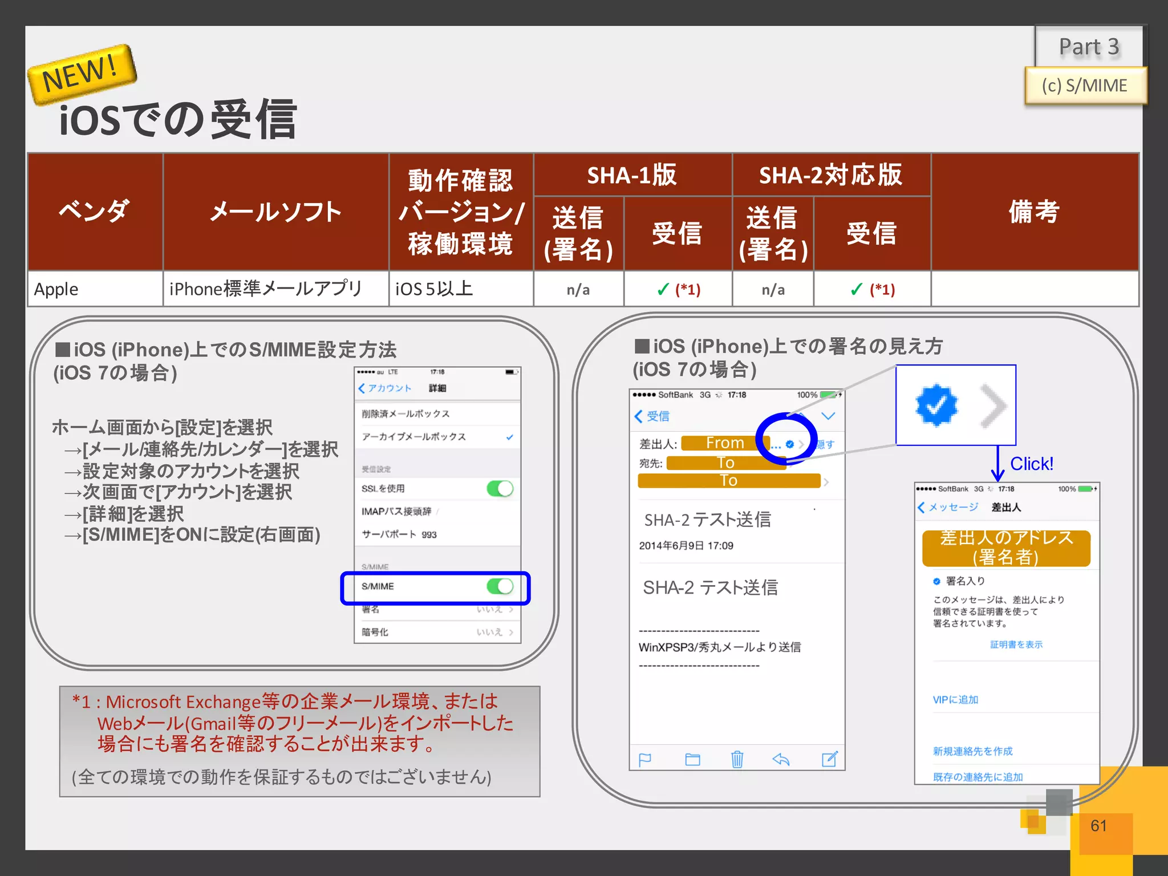This screenshot has height=876, width=1168.
Task: Click the メールソフト column header
Action: pos(276,212)
